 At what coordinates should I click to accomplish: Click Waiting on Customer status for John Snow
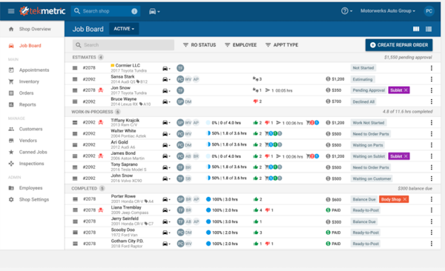point(372,178)
